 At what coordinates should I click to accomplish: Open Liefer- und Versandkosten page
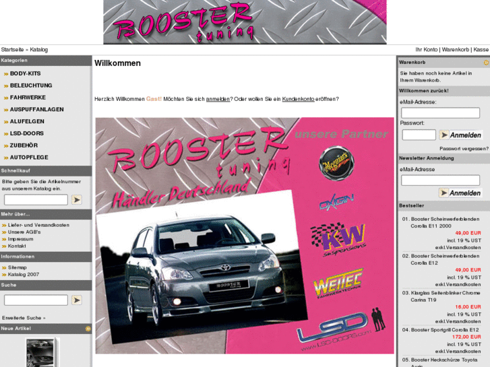click(x=38, y=225)
